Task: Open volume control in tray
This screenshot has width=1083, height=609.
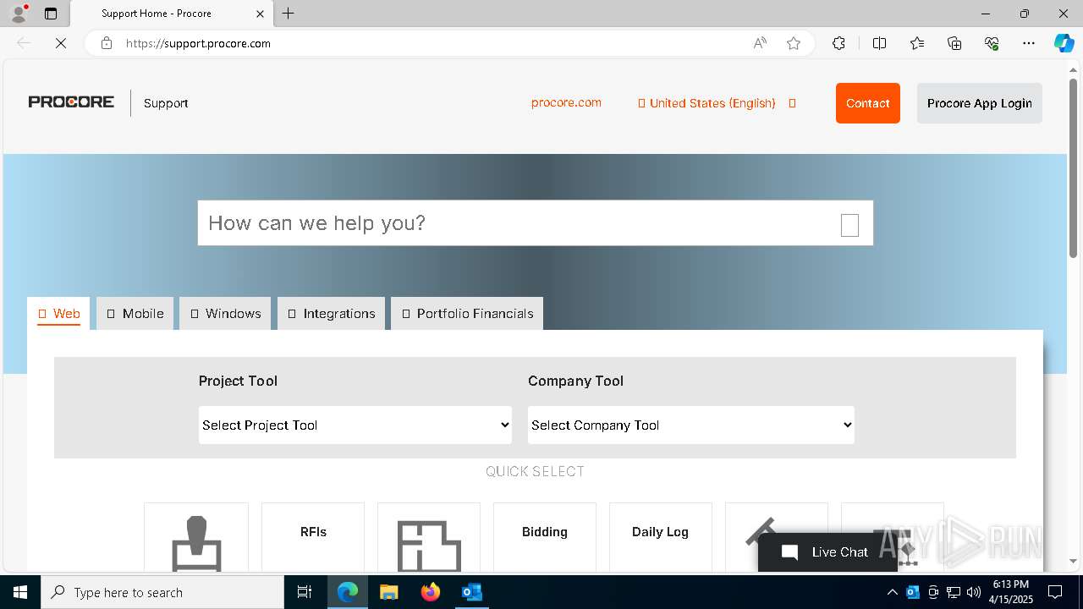Action: pos(974,592)
